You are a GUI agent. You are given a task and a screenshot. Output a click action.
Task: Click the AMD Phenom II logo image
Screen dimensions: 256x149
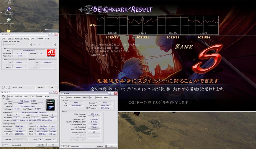pos(50,105)
